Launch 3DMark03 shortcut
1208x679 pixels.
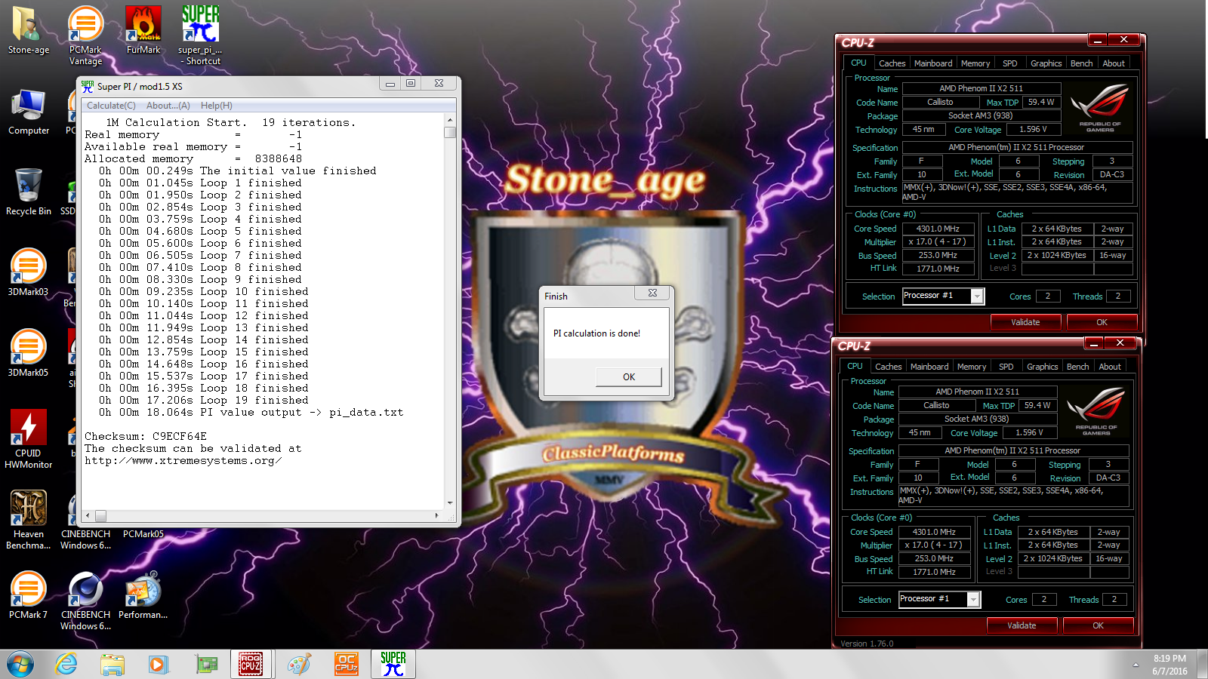28,272
